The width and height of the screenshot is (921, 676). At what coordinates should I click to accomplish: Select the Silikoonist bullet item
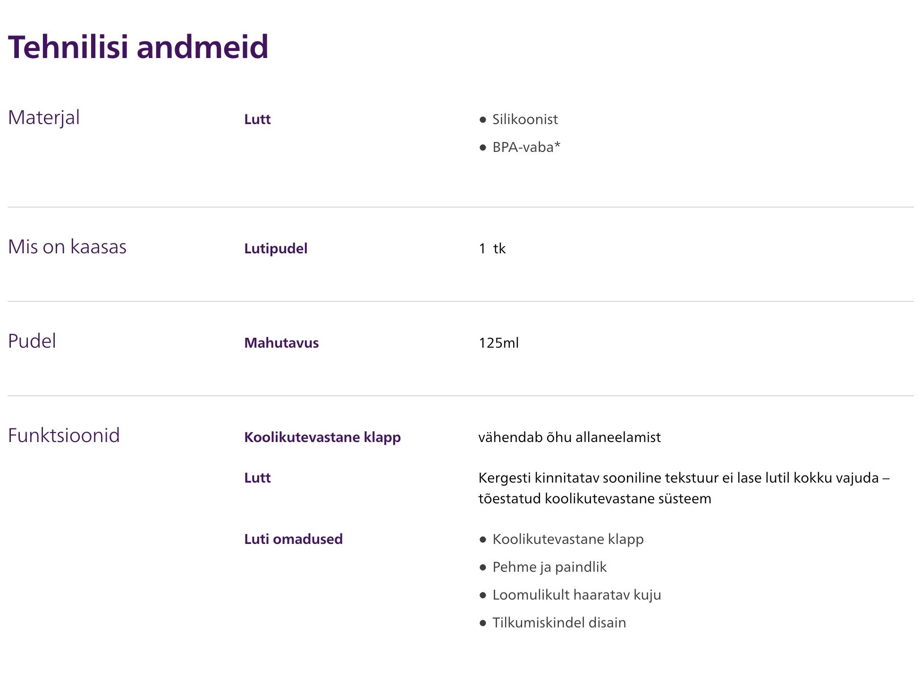[x=524, y=119]
